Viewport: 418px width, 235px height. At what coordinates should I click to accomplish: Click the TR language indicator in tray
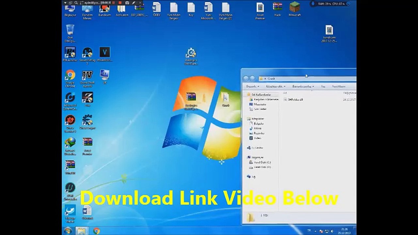[x=309, y=230]
